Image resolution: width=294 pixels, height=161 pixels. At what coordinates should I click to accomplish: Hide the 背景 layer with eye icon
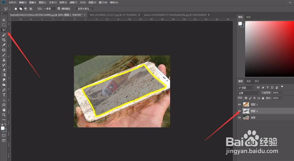pos(239,118)
